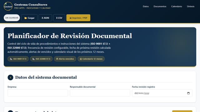Click the Datos del sistema documental heading
This screenshot has height=112, width=200.
click(x=46, y=77)
